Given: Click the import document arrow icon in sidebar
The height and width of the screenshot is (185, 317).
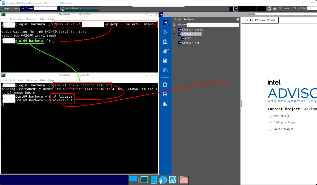Looking at the screenshot, I should pos(165,94).
